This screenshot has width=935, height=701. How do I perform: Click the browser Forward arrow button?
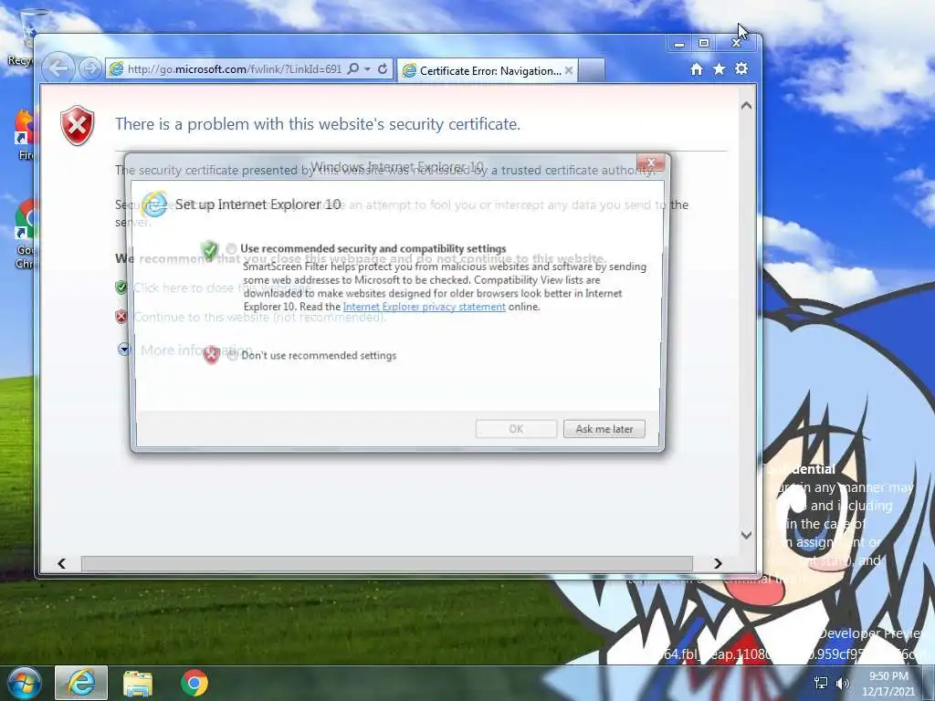90,69
